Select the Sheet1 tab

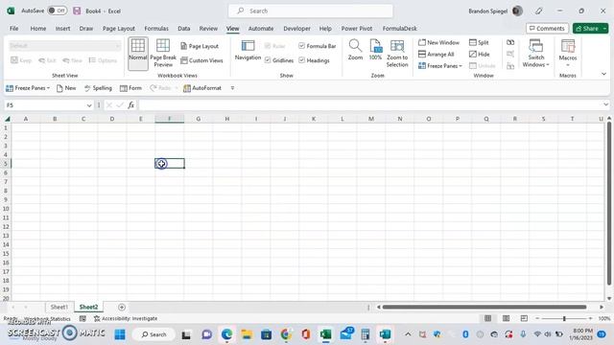59,307
